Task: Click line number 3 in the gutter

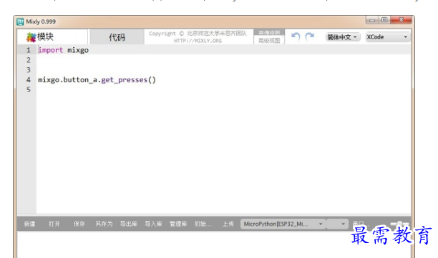Action: click(28, 70)
